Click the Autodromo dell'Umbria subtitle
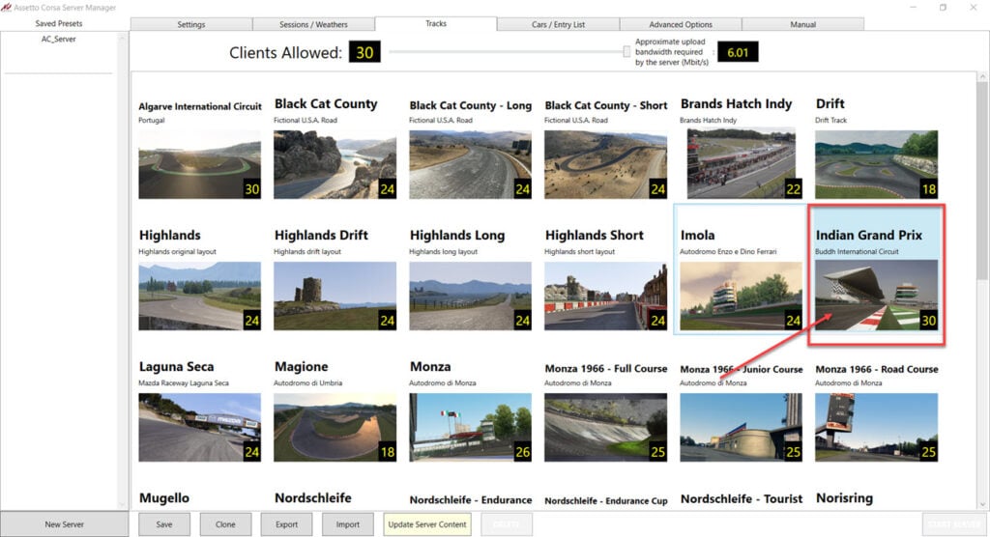Image resolution: width=990 pixels, height=537 pixels. (x=308, y=383)
